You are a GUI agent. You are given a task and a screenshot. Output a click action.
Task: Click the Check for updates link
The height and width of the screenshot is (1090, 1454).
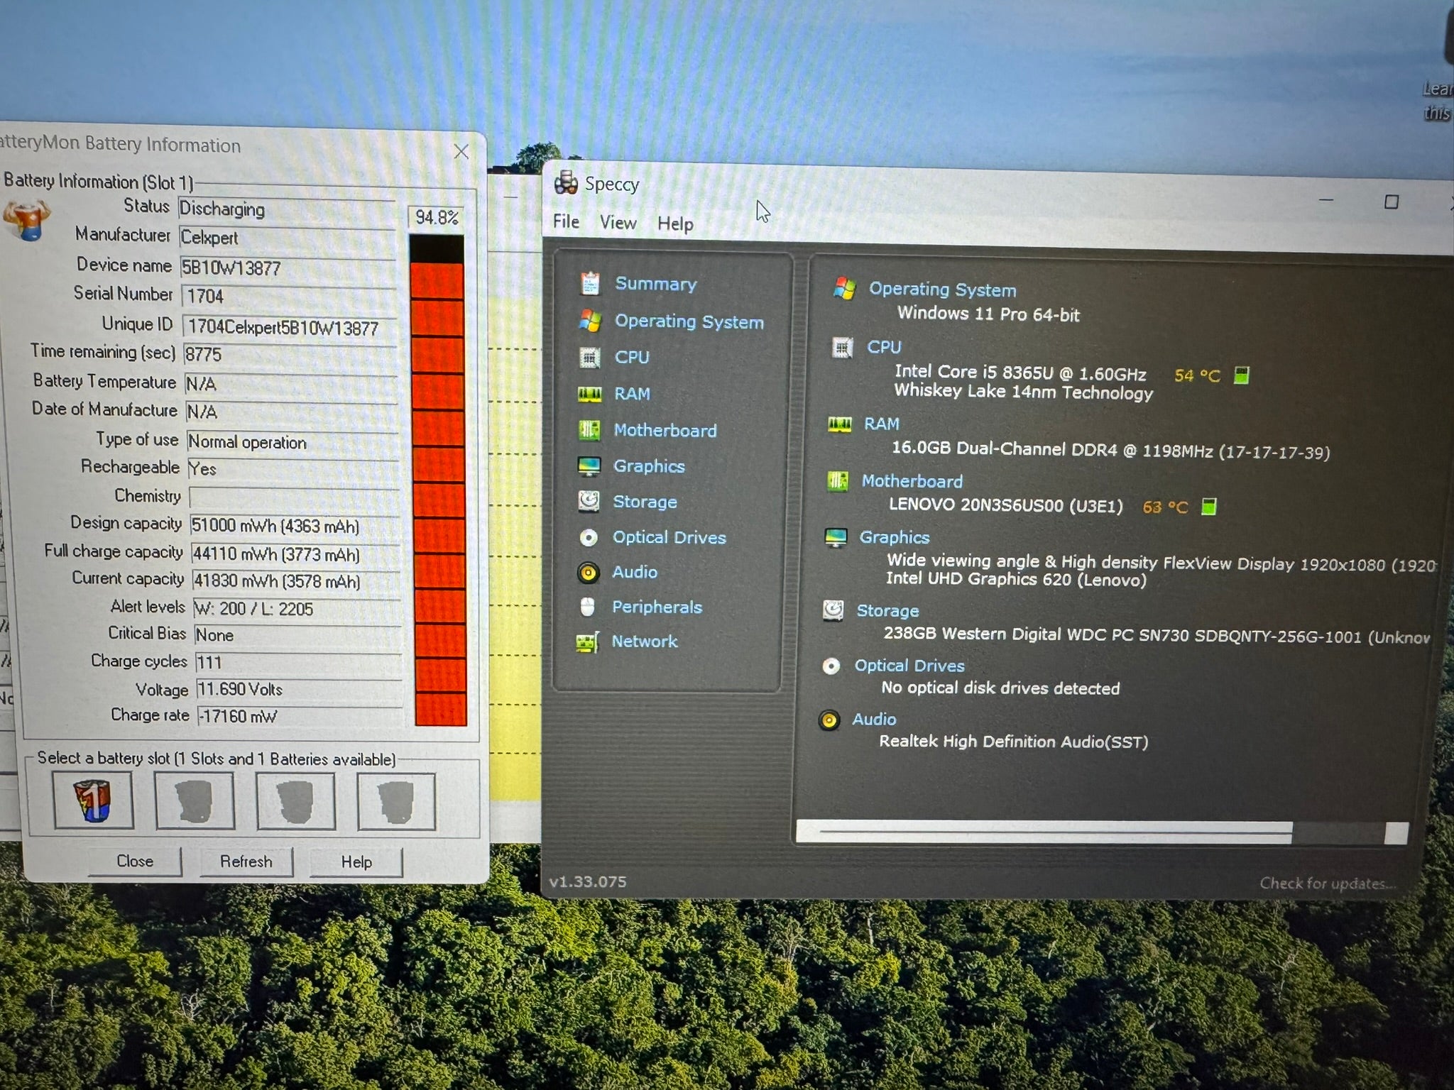(x=1327, y=883)
